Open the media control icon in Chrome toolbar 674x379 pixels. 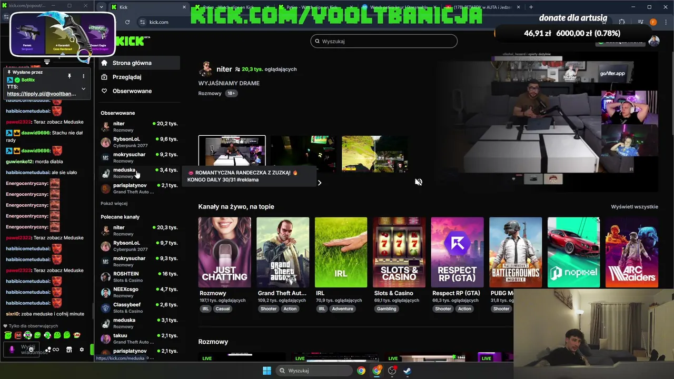point(640,22)
